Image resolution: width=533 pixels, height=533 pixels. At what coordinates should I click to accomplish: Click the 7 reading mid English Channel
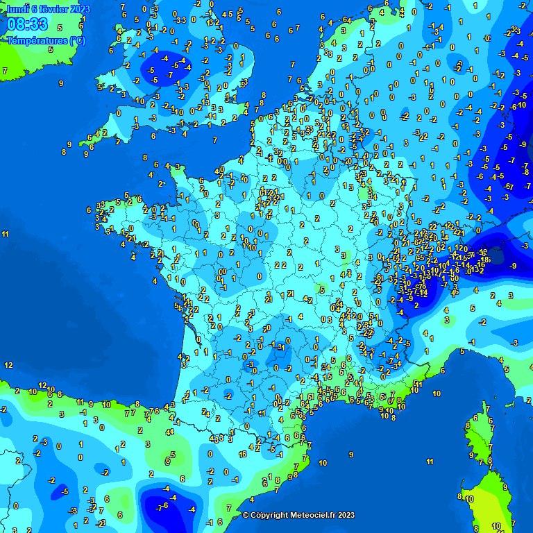(x=215, y=140)
